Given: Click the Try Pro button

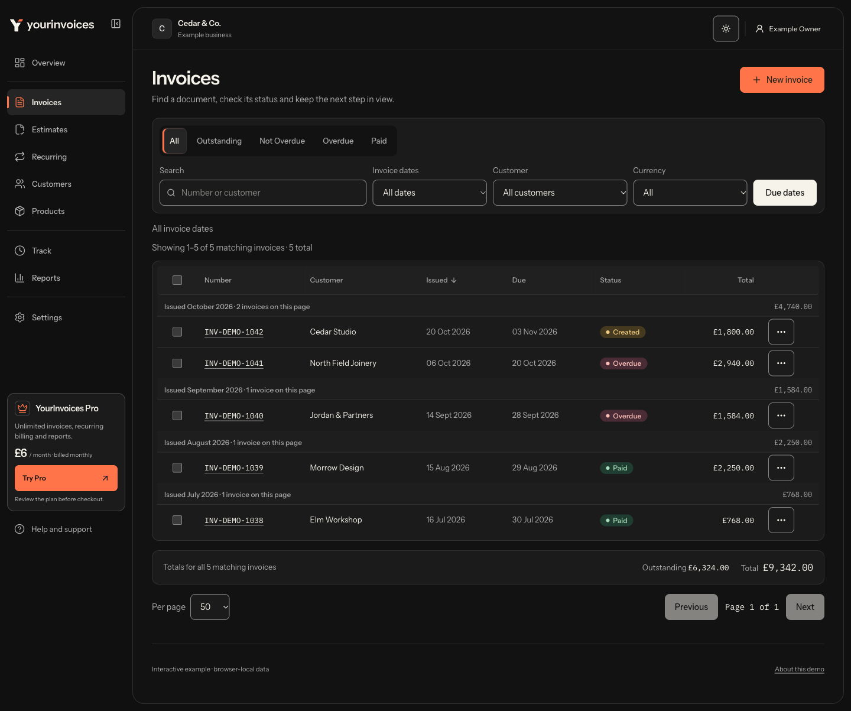Looking at the screenshot, I should pos(66,478).
